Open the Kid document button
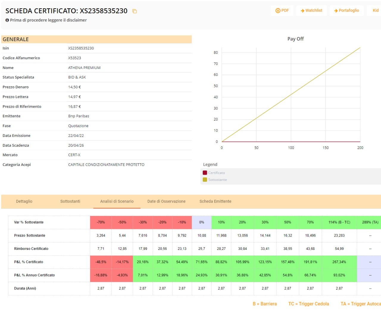The image size is (381, 310). click(375, 10)
